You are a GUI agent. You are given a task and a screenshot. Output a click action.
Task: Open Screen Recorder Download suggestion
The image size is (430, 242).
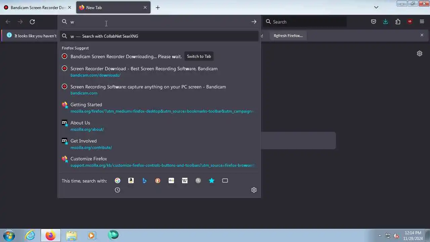click(159, 72)
